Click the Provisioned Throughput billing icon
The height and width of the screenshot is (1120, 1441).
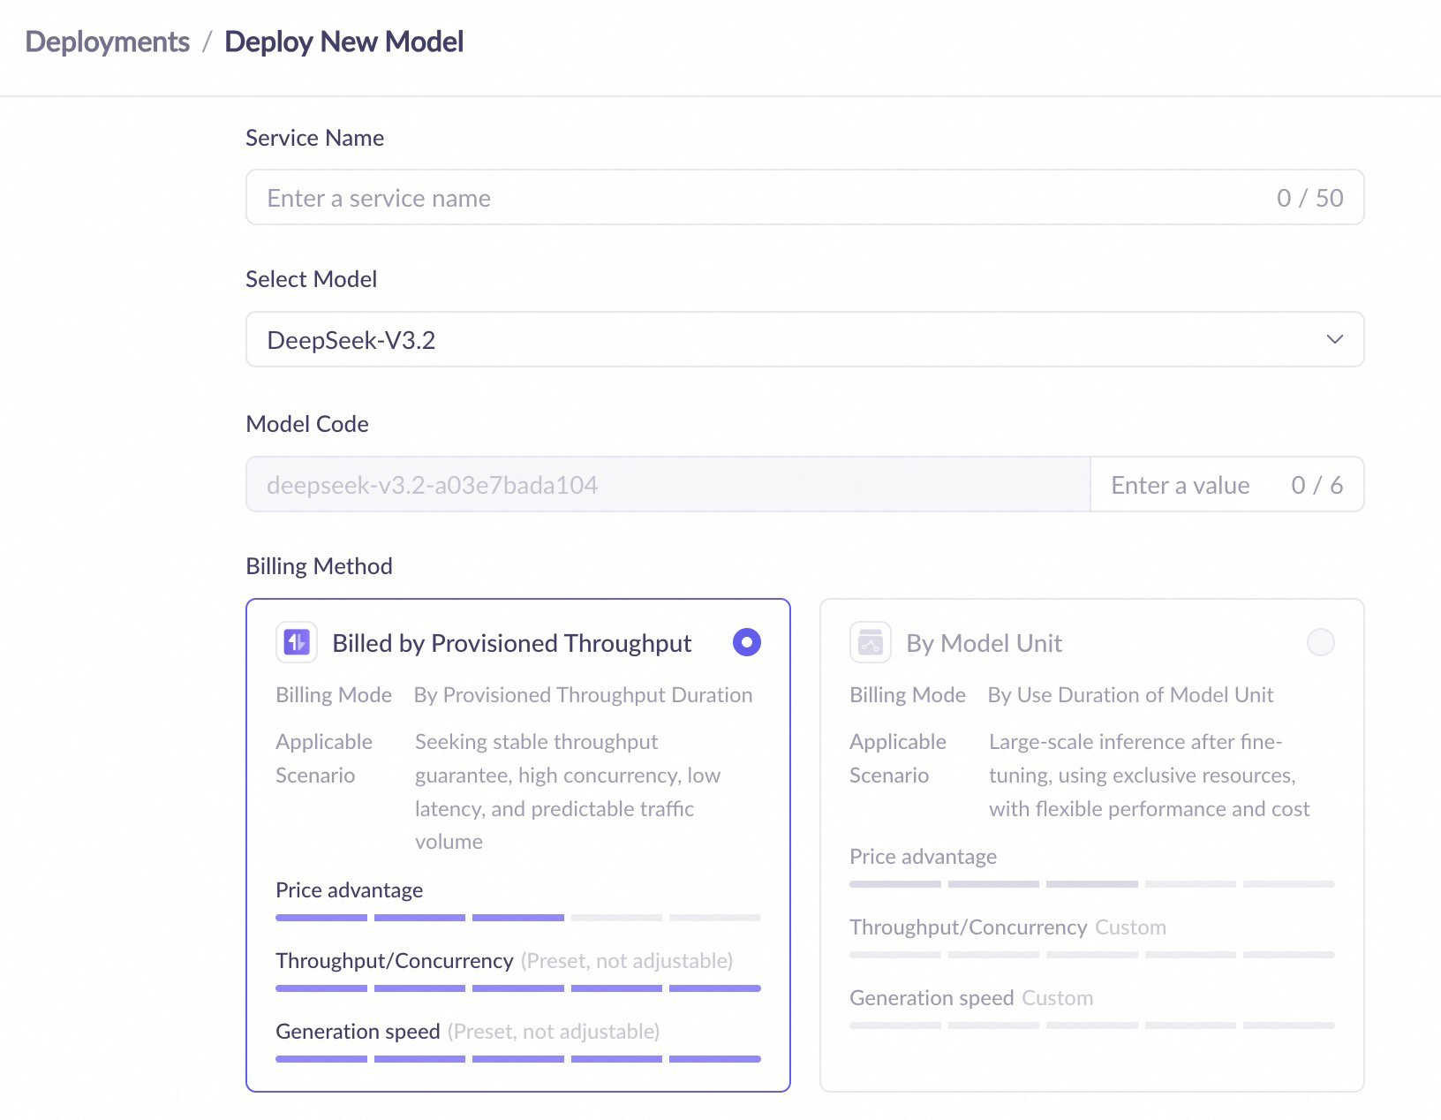point(297,642)
